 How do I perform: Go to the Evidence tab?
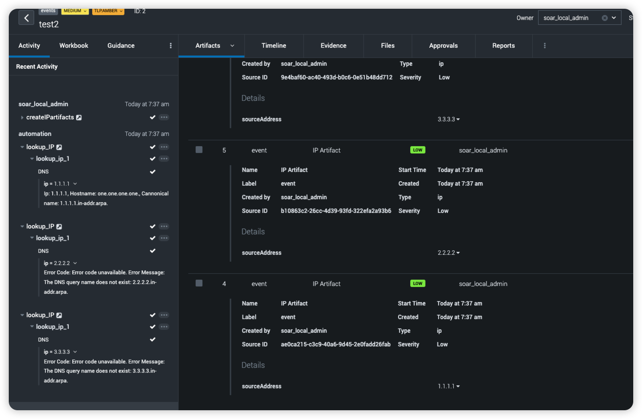tap(333, 46)
